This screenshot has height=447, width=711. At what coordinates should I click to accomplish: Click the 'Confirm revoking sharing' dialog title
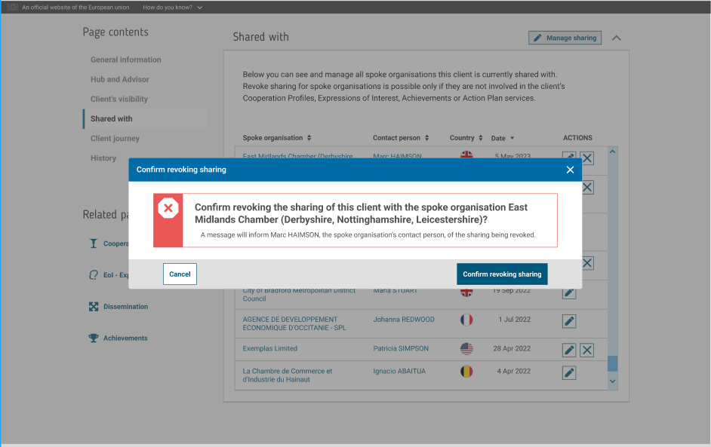click(181, 170)
